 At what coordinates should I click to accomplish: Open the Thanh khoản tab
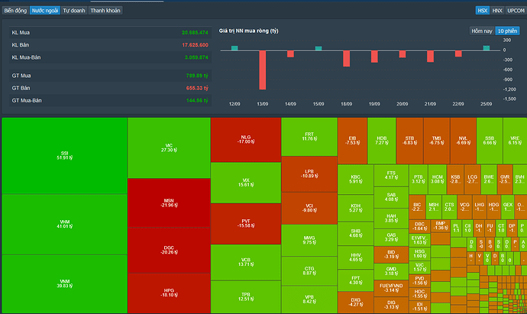[x=105, y=11]
